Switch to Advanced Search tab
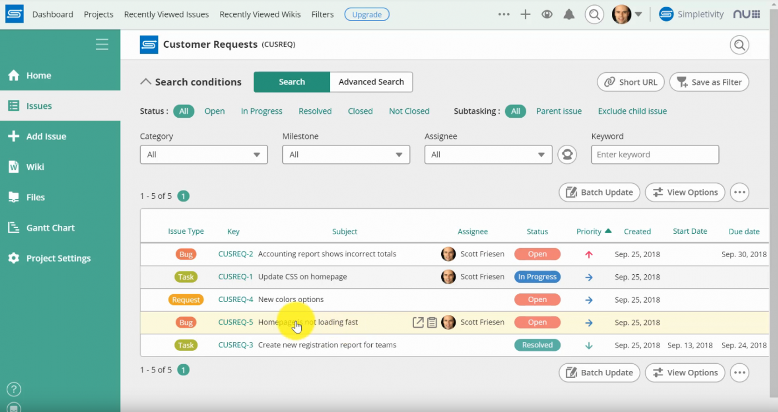The height and width of the screenshot is (412, 778). (x=371, y=82)
